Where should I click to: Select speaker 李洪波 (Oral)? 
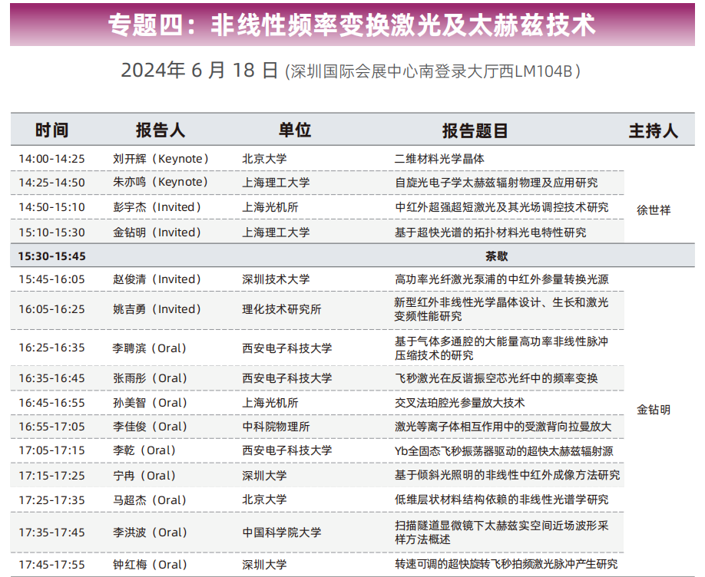151,532
